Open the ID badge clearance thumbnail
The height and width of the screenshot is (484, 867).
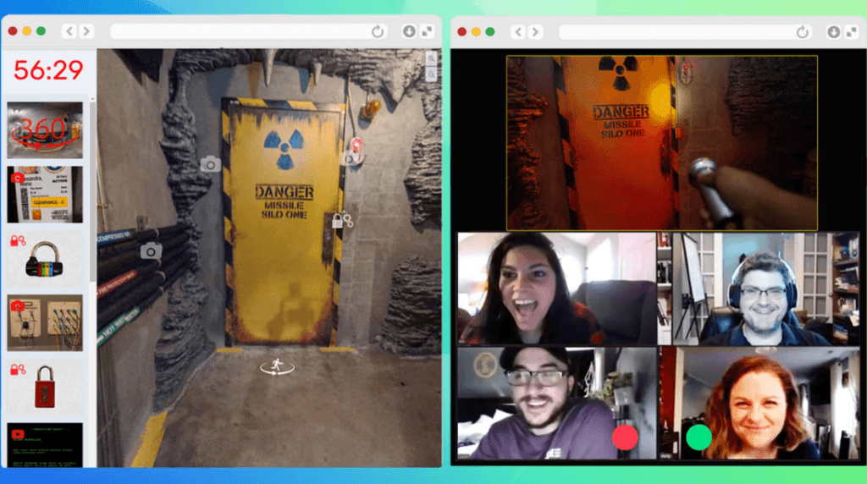point(45,195)
